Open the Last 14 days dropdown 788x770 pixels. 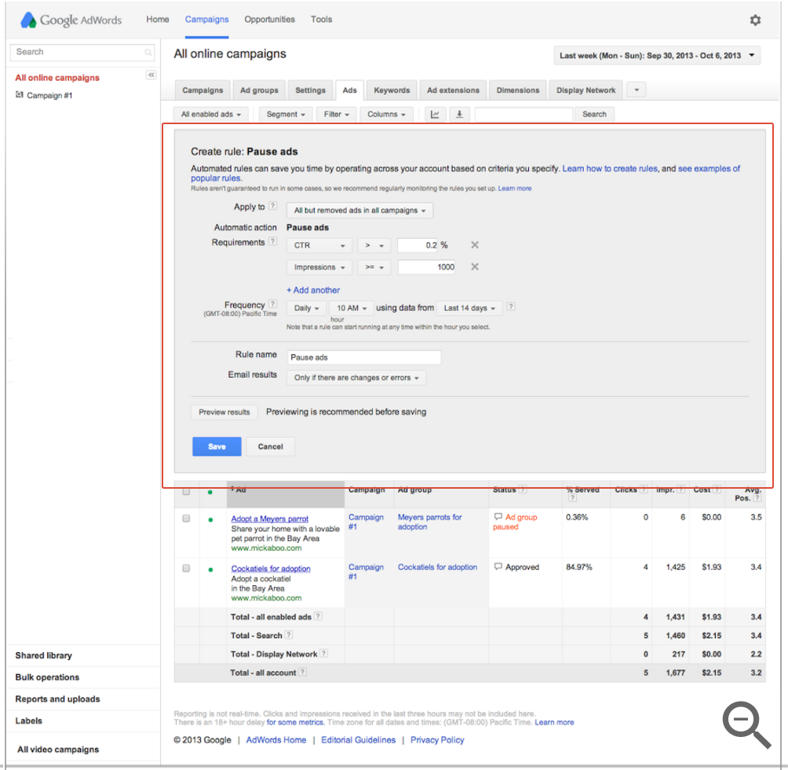[x=469, y=308]
